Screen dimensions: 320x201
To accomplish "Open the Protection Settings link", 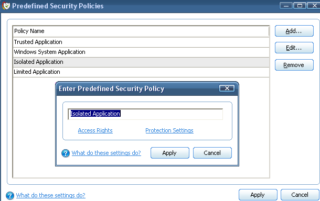I will coord(169,130).
